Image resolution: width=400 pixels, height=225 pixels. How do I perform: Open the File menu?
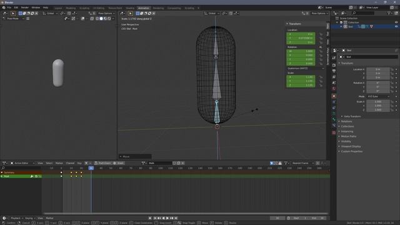9,7
